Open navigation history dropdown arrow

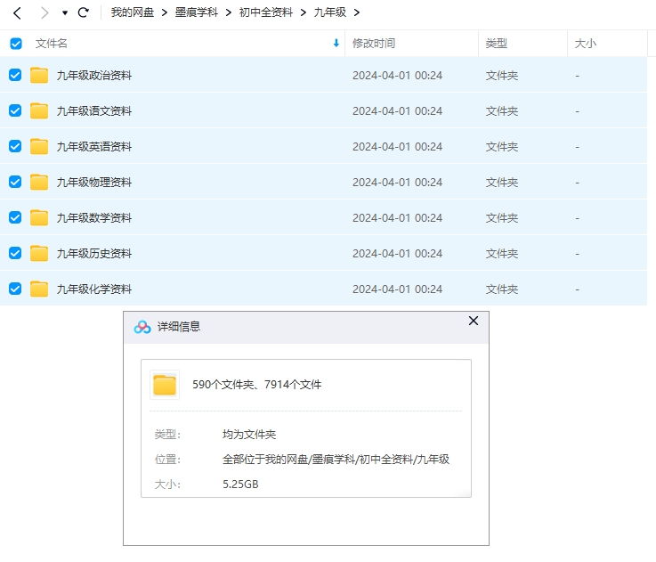pos(65,13)
